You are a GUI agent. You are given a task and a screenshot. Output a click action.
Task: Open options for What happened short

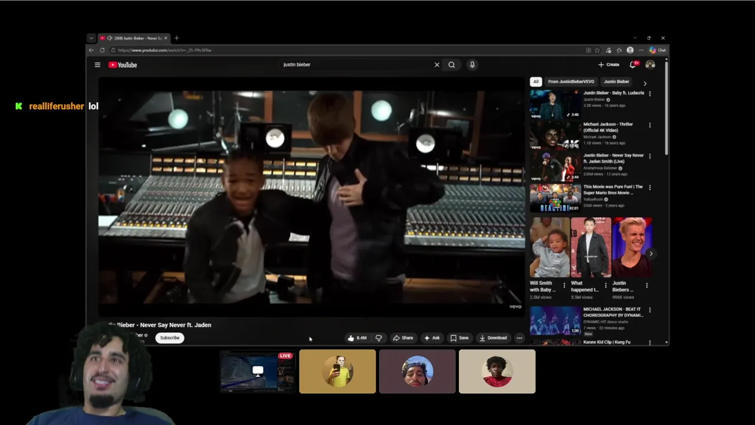point(605,286)
